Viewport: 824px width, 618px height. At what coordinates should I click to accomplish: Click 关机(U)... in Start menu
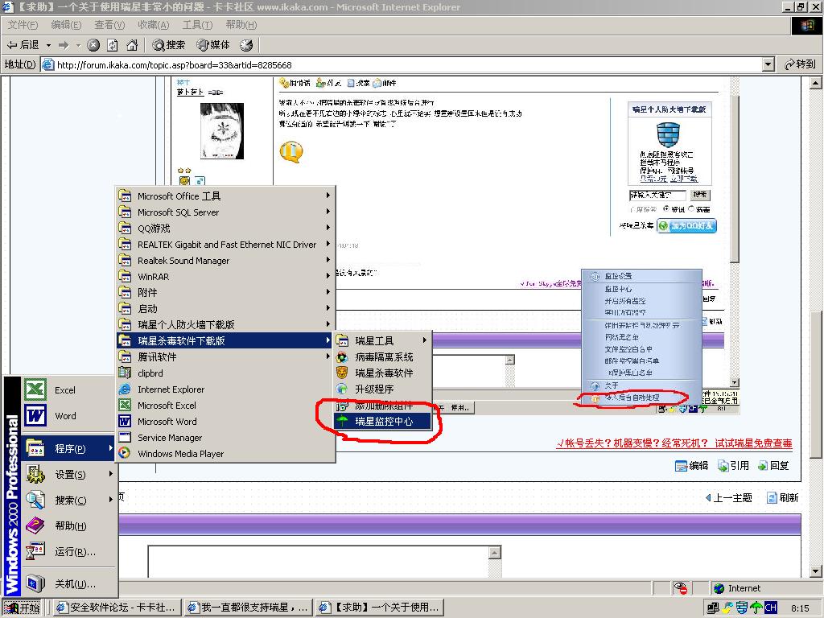point(69,584)
